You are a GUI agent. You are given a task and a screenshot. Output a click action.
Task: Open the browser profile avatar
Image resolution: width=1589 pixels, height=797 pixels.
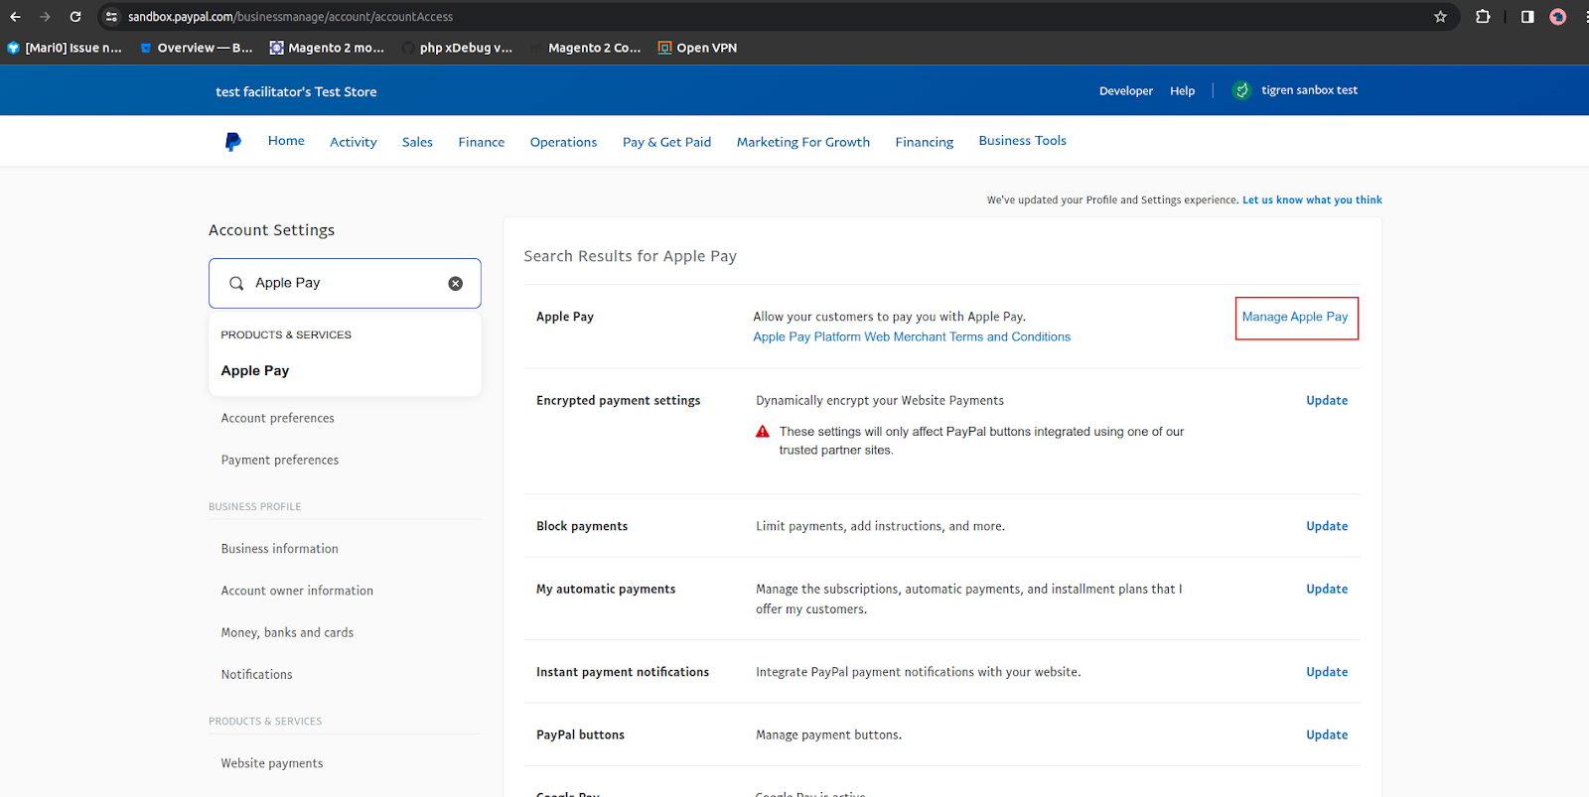[x=1558, y=17]
